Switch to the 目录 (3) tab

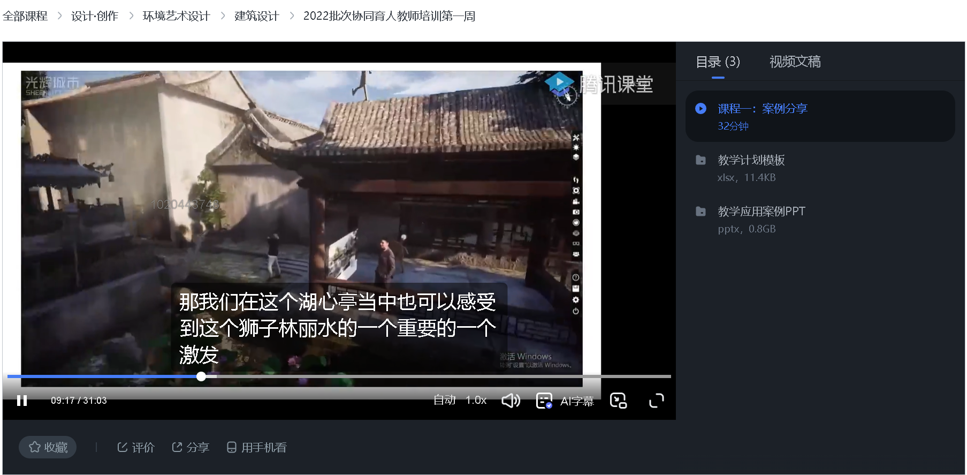click(718, 62)
